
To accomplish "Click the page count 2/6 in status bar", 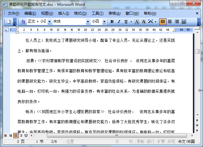I will coord(54,142).
